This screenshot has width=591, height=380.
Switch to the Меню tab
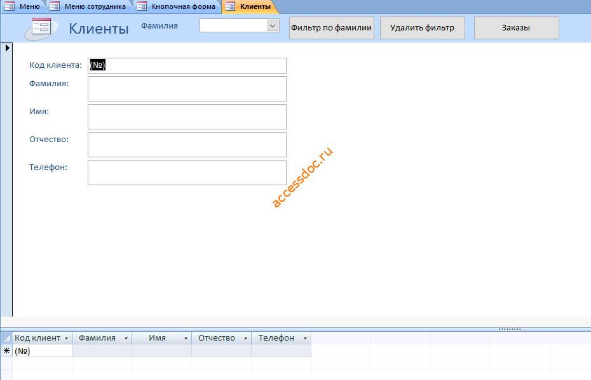[x=25, y=6]
